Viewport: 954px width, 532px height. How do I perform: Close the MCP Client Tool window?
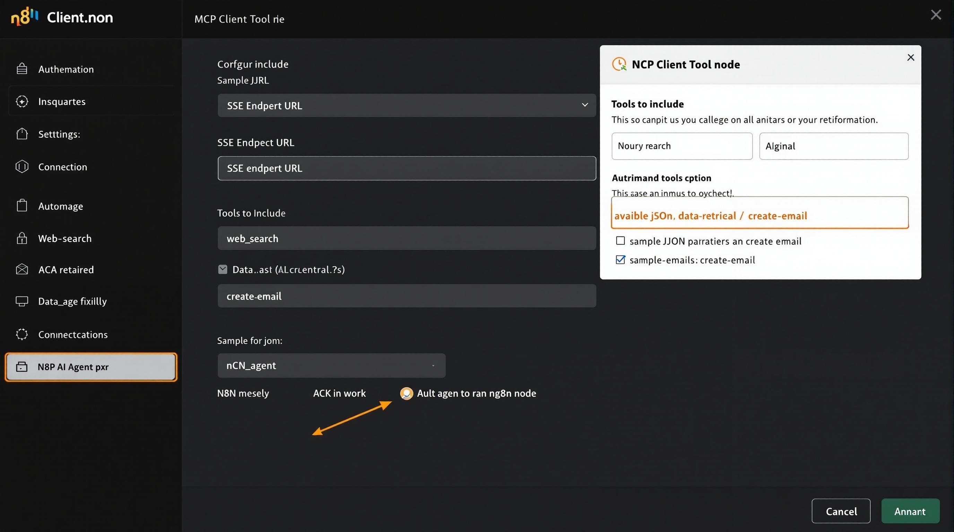click(936, 15)
